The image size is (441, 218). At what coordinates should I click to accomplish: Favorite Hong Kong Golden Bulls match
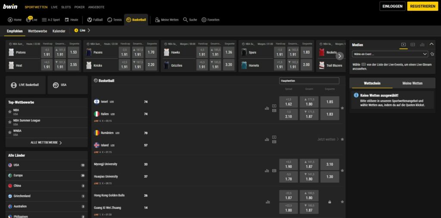click(342, 202)
